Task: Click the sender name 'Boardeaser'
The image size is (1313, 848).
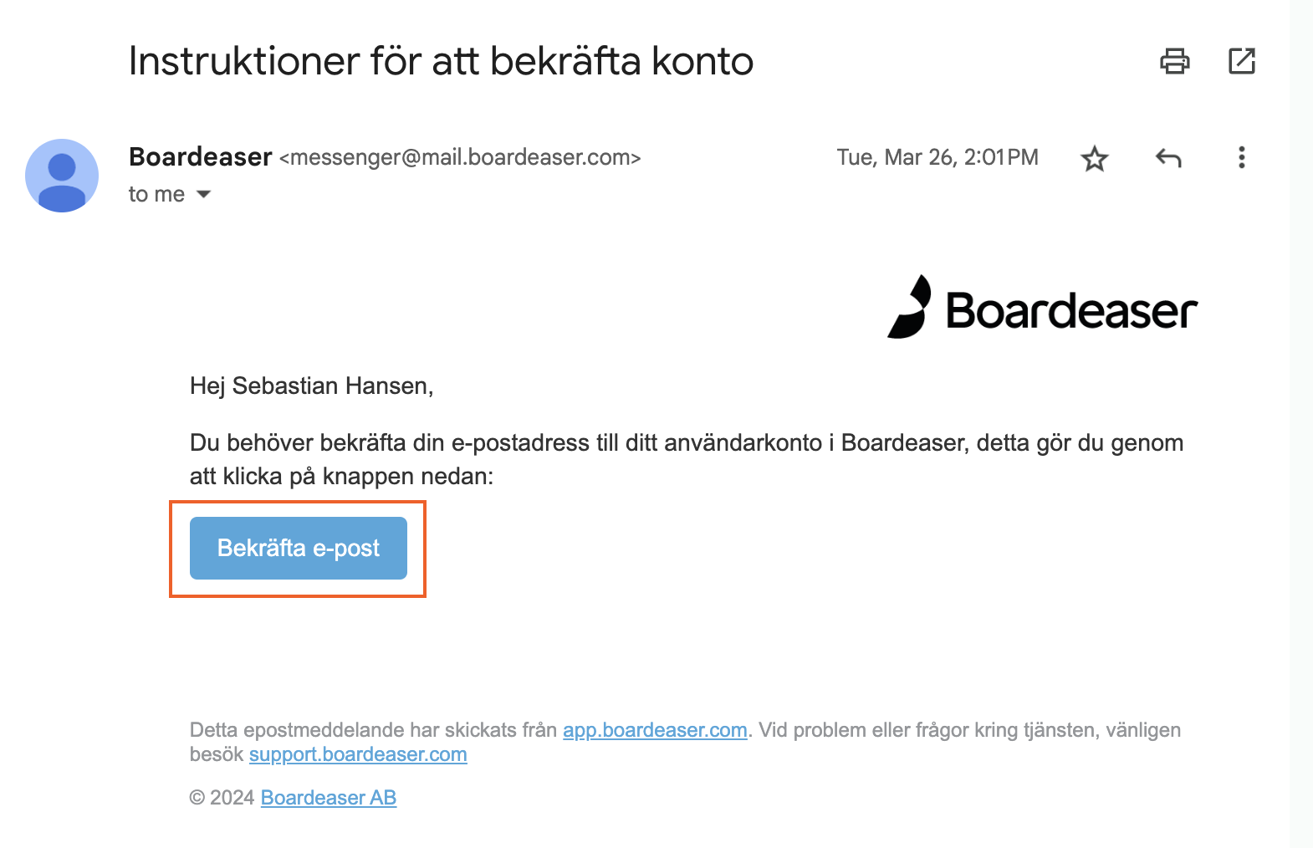Action: click(x=201, y=157)
